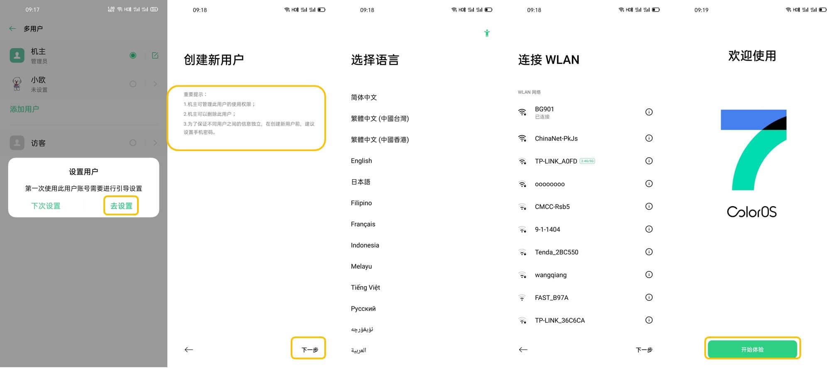The height and width of the screenshot is (368, 836).
Task: Select 日本語 language
Action: pyautogui.click(x=360, y=182)
